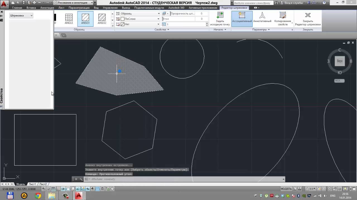
Task: Open Google Chrome from the taskbar
Action: pyautogui.click(x=38, y=196)
